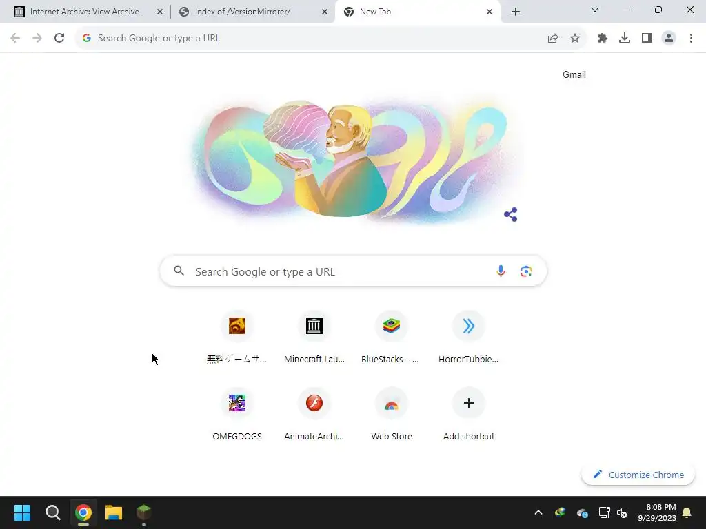This screenshot has height=529, width=706.
Task: Open the Extensions puzzle icon
Action: 603,39
